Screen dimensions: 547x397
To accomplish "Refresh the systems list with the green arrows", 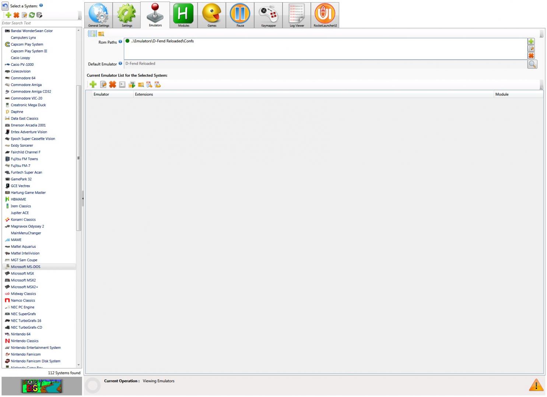I will pyautogui.click(x=32, y=15).
